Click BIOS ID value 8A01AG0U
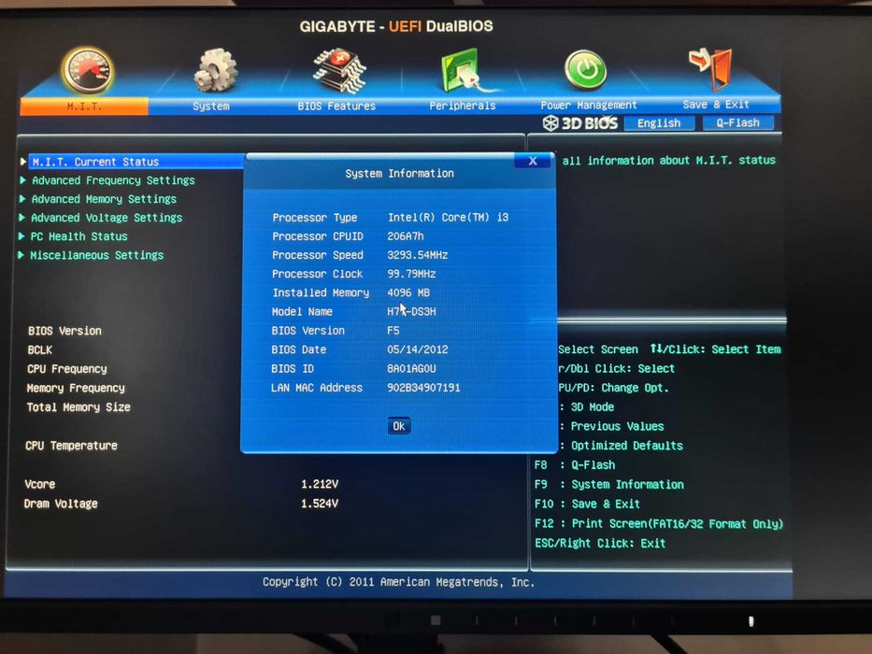The width and height of the screenshot is (872, 654). click(411, 369)
